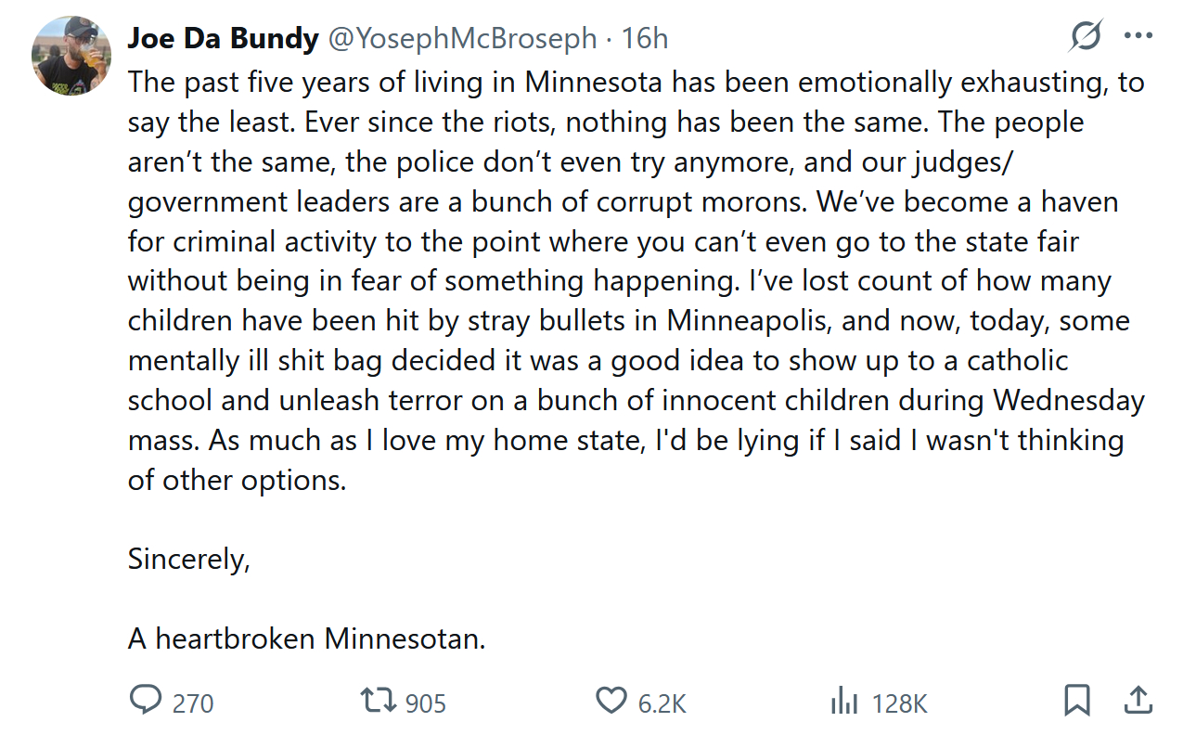
Task: Click the 16h post timestamp
Action: (x=645, y=38)
